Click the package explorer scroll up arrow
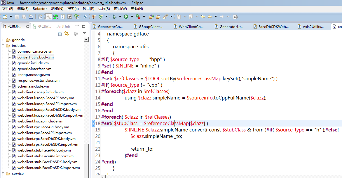Screen dimensions: 342x178 pos(86,40)
